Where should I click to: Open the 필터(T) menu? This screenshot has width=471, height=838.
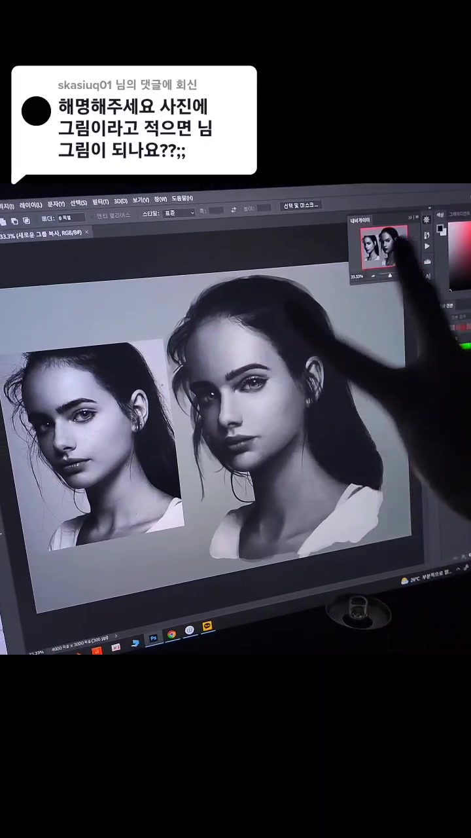click(x=101, y=202)
